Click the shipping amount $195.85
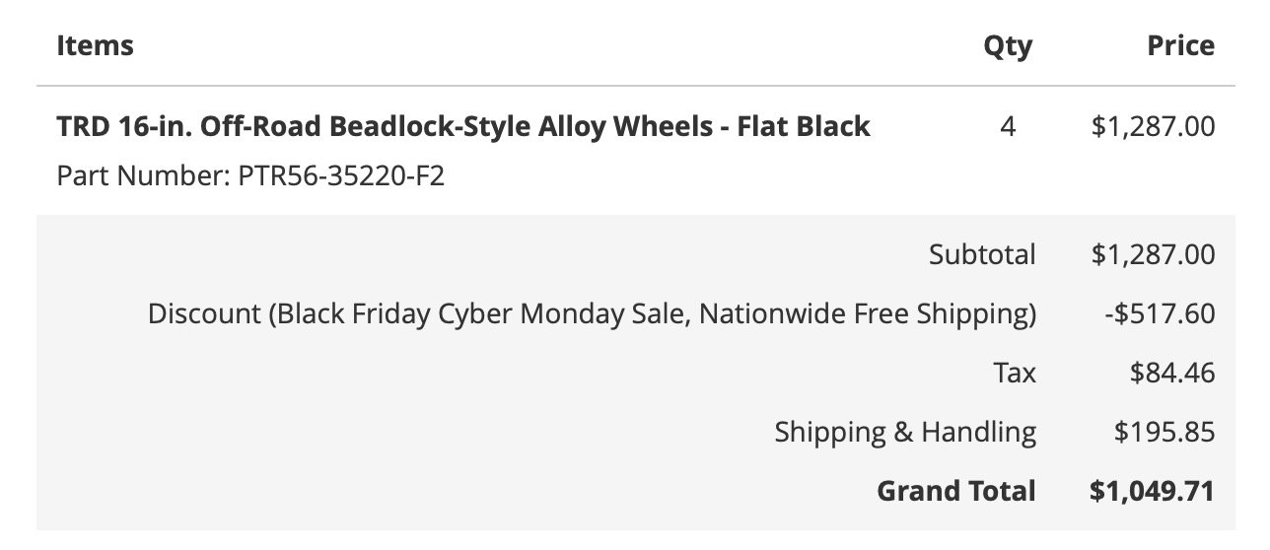1270x550 pixels. [1164, 432]
